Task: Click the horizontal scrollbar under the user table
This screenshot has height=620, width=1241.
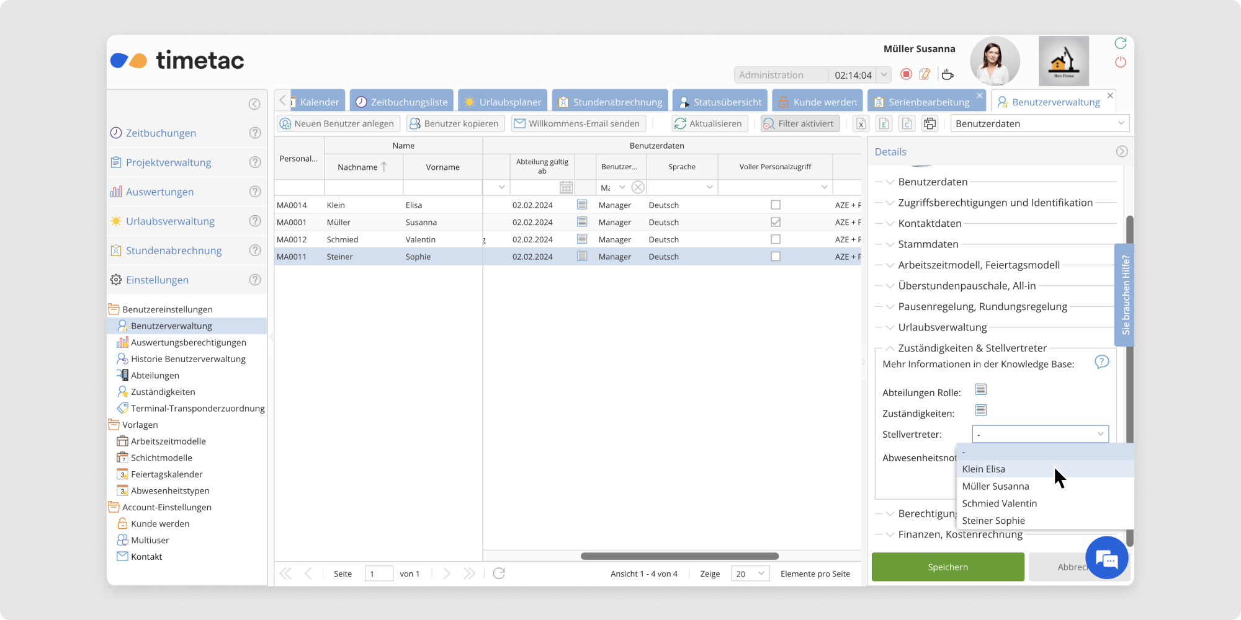Action: coord(679,556)
